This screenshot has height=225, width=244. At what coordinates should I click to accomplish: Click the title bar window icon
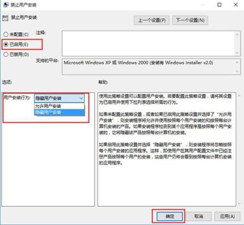(6, 5)
